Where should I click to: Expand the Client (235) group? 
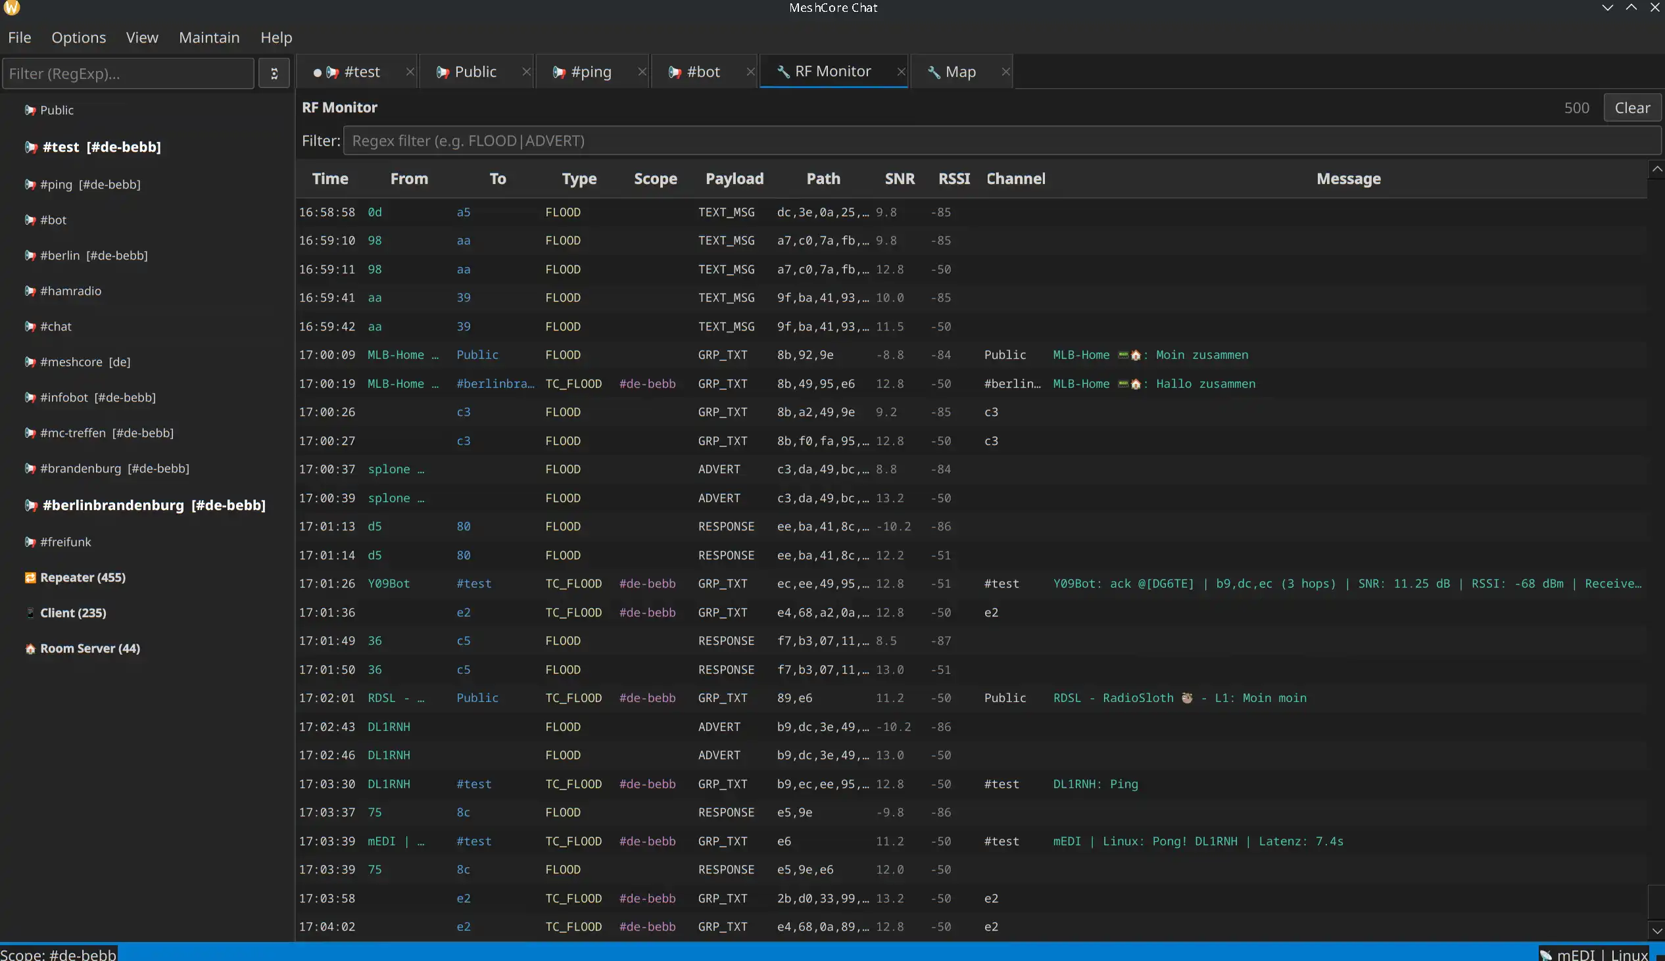72,613
